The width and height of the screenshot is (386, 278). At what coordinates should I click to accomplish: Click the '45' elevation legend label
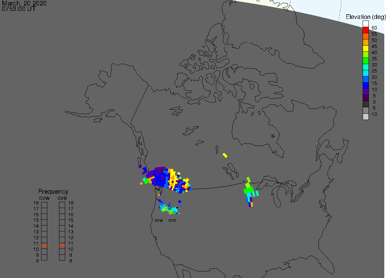[374, 46]
